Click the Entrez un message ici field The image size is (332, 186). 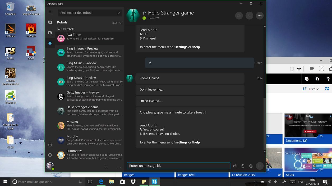[x=178, y=166]
